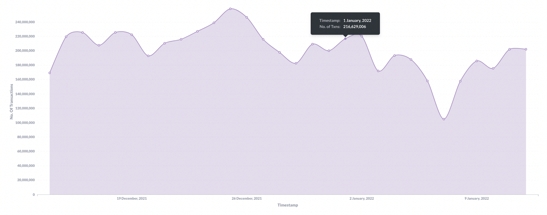The width and height of the screenshot is (547, 215).
Task: Click the "26 December, 2021" x-axis label
Action: pos(247,199)
